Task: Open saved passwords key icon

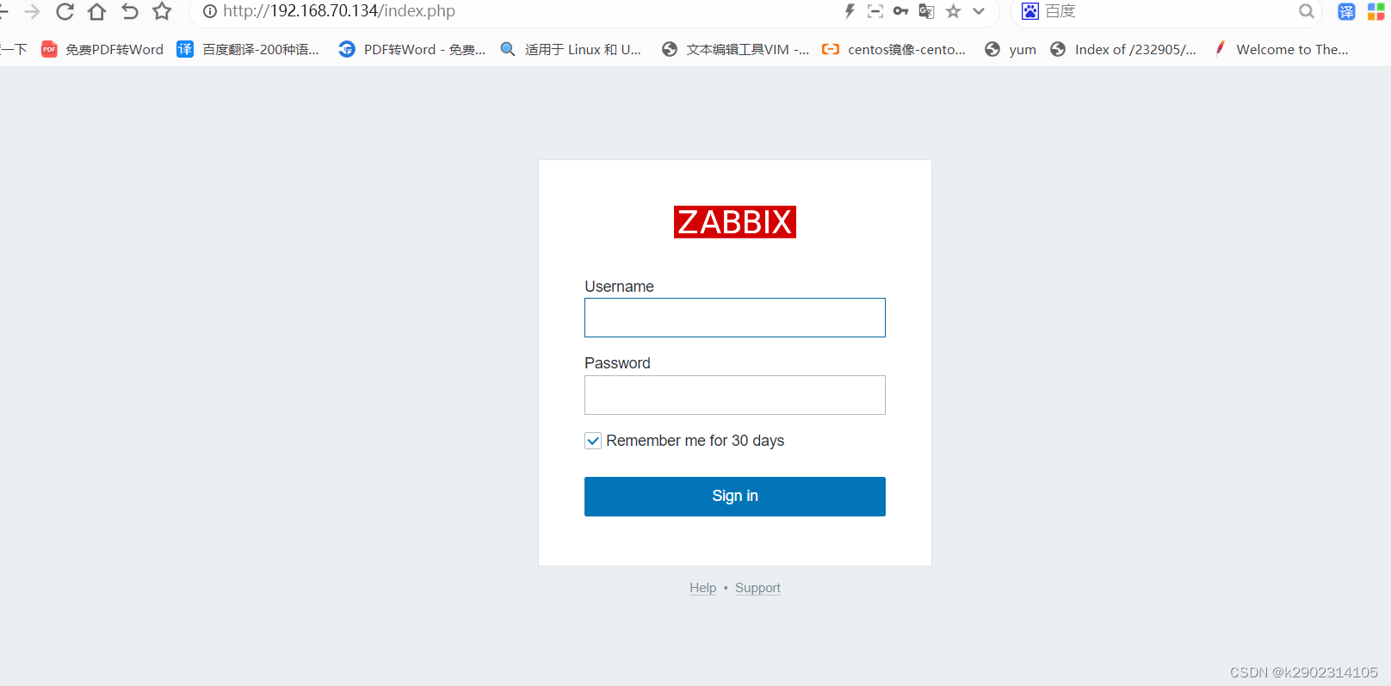Action: coord(900,11)
